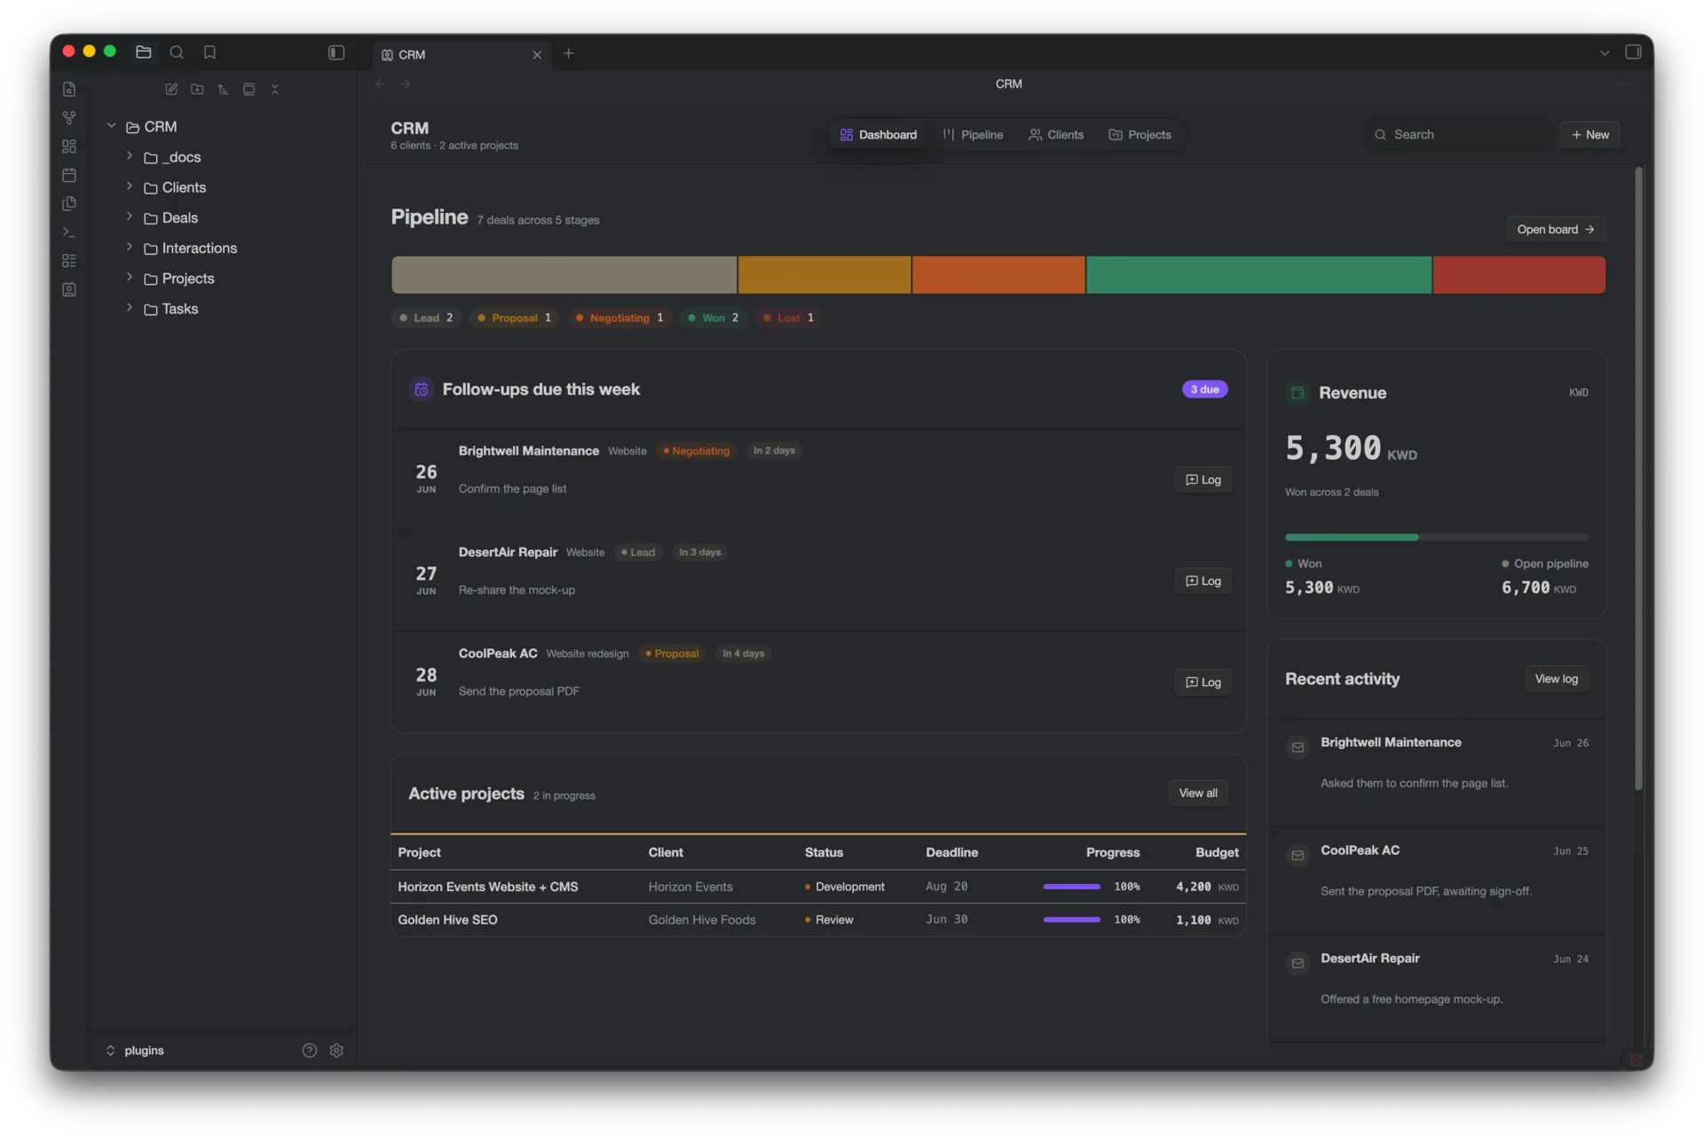Create a new folder icon in explorer toolbar
This screenshot has width=1704, height=1137.
(x=197, y=89)
